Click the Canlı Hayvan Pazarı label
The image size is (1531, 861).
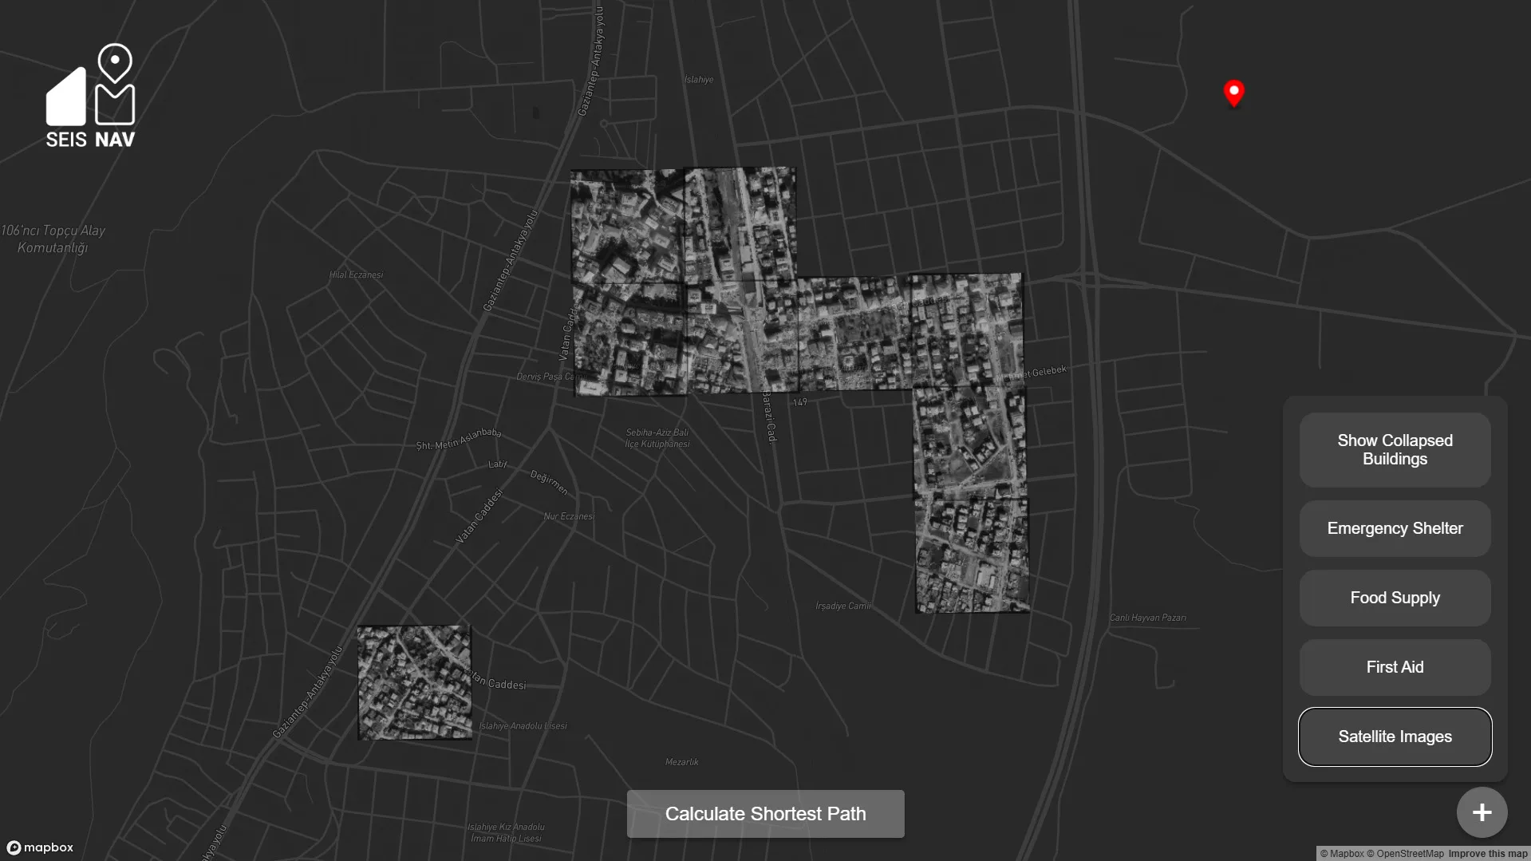(x=1147, y=618)
